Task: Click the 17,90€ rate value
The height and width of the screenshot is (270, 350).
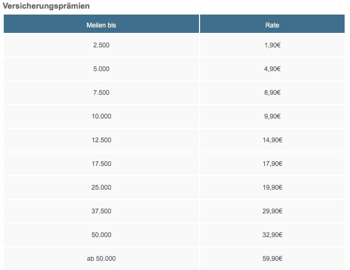Action: click(272, 164)
